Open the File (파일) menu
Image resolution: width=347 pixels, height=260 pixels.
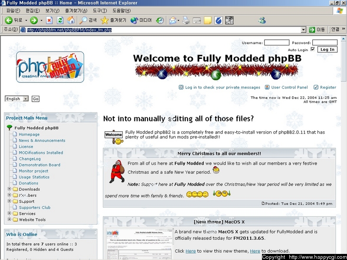pos(13,10)
